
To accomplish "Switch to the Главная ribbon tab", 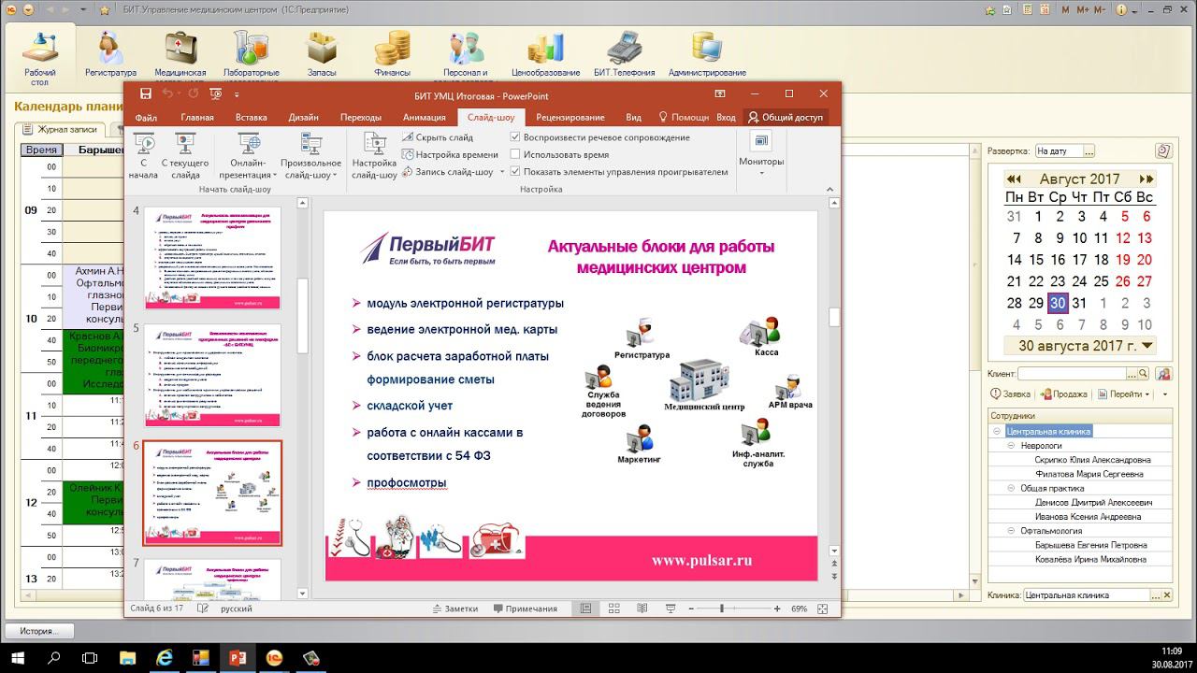I will pyautogui.click(x=197, y=118).
